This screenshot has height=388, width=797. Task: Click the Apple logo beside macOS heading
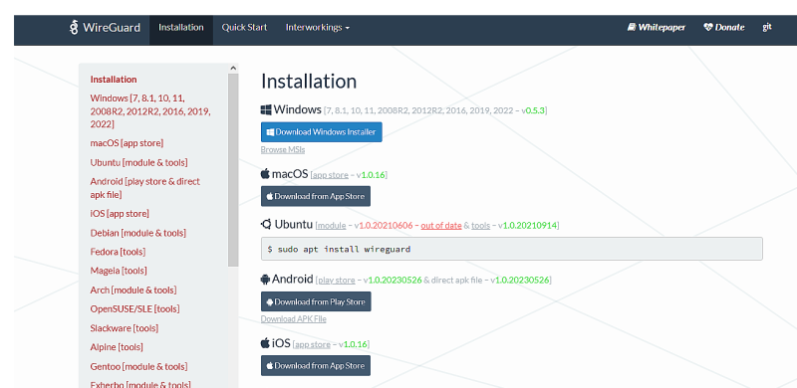pos(265,174)
